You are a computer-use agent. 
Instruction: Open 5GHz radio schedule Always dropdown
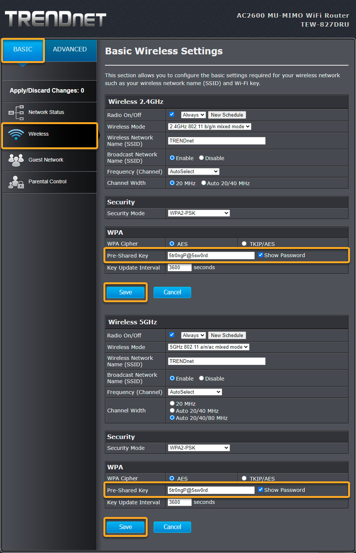coord(193,336)
